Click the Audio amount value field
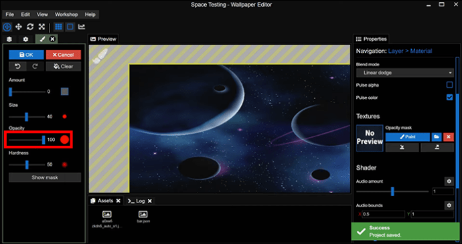This screenshot has width=462, height=244. point(443,192)
